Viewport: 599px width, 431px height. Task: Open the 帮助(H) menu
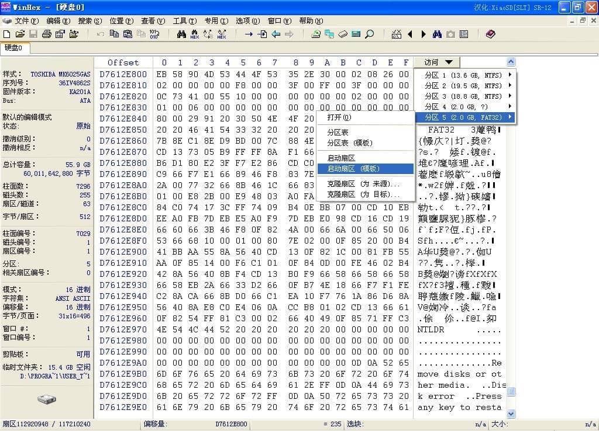tap(311, 21)
